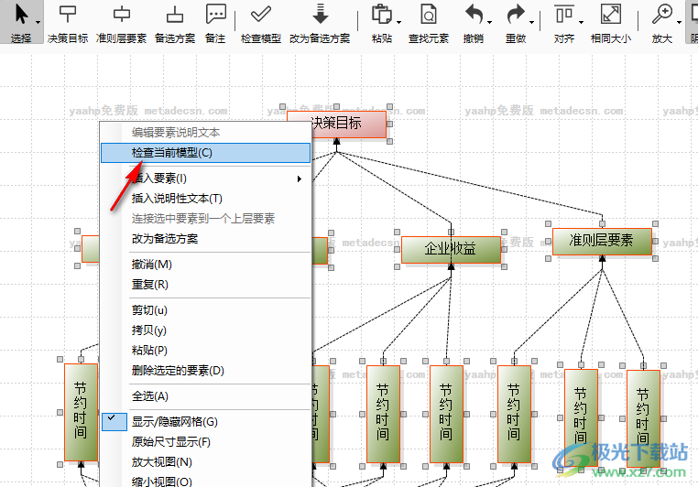Open dropdown arrow next to 撤销

[x=490, y=22]
